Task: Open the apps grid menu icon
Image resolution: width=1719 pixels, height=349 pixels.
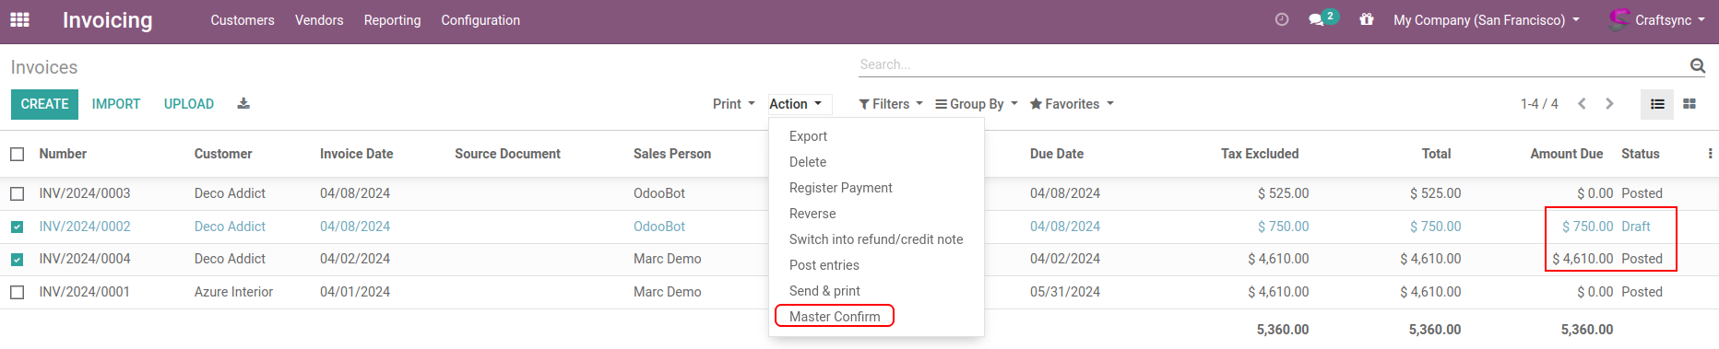Action: [19, 19]
